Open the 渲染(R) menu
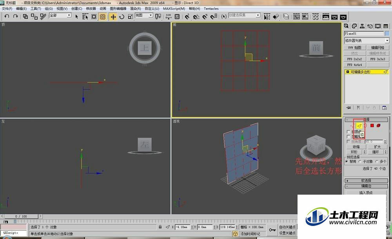 point(135,9)
